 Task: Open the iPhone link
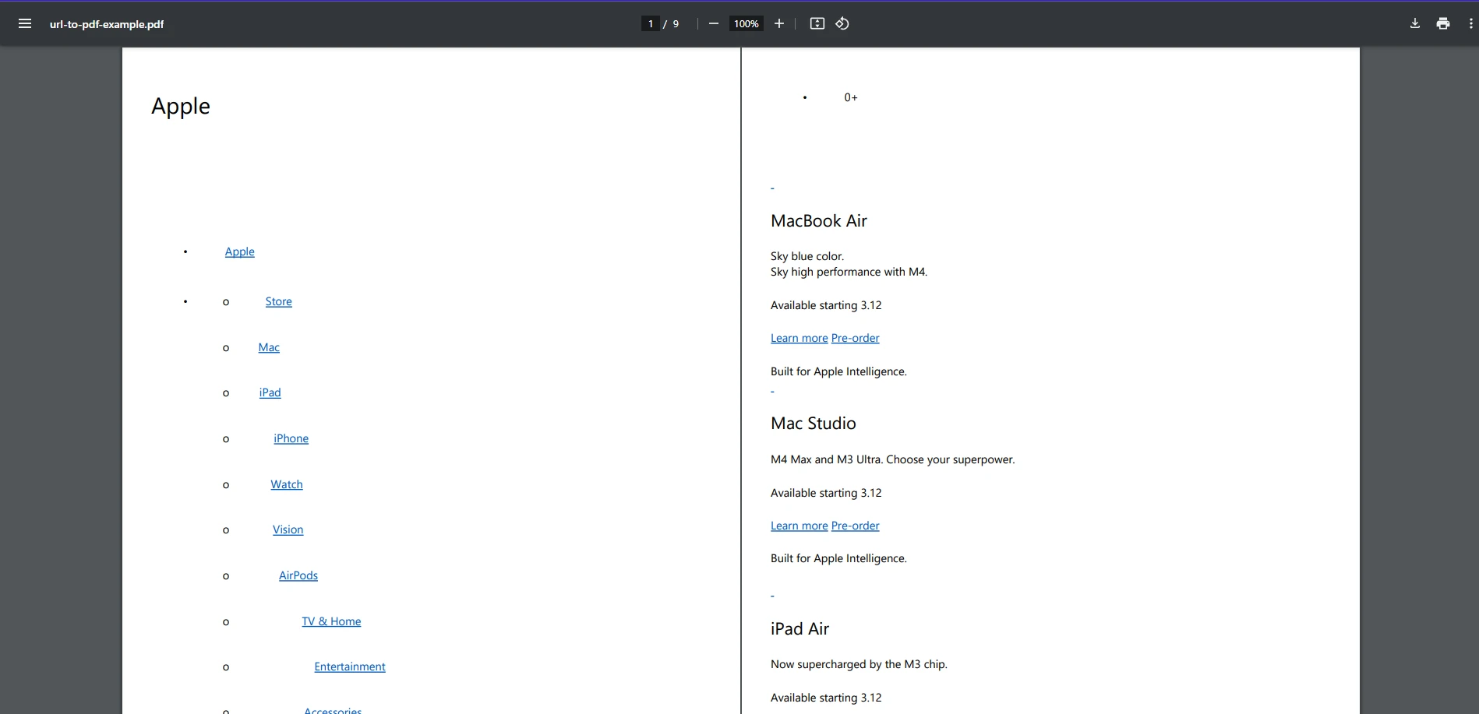click(x=291, y=438)
